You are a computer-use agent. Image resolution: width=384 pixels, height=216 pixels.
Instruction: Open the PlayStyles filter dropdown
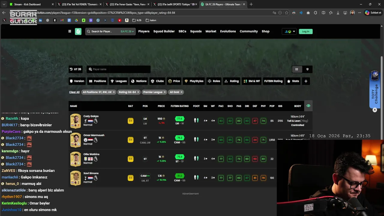tap(194, 81)
